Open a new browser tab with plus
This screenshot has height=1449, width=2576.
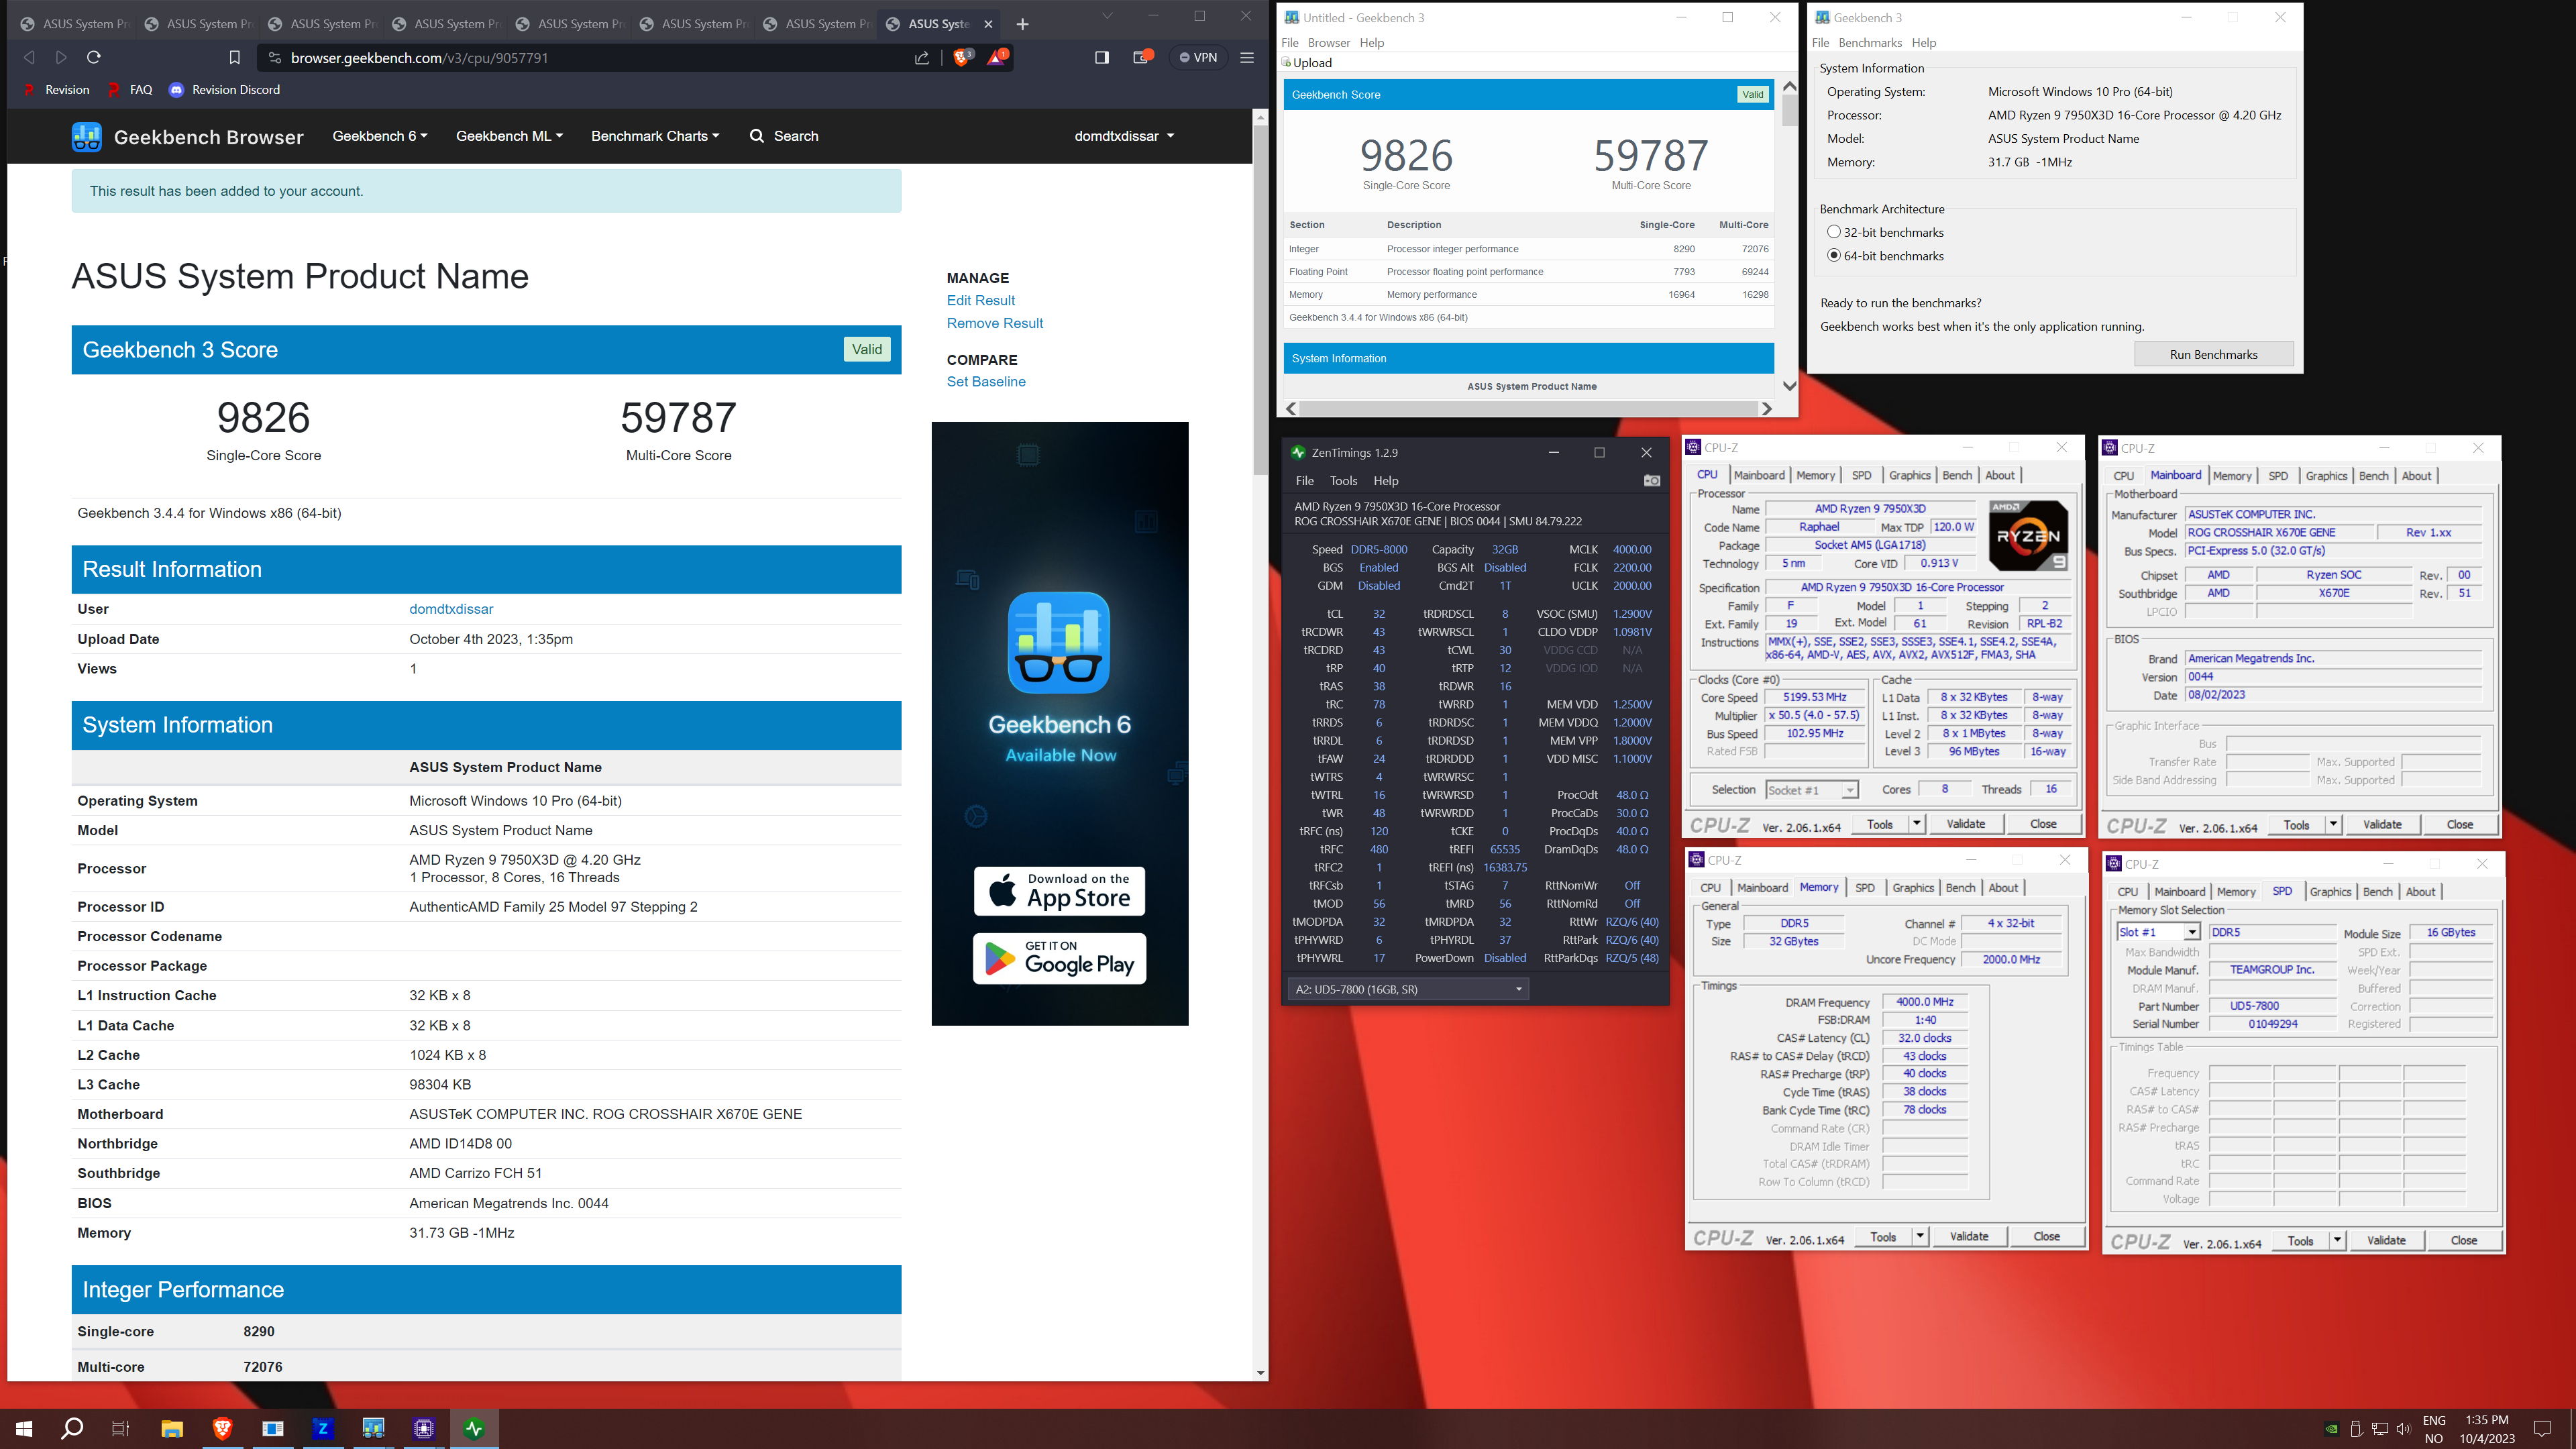pos(1022,24)
